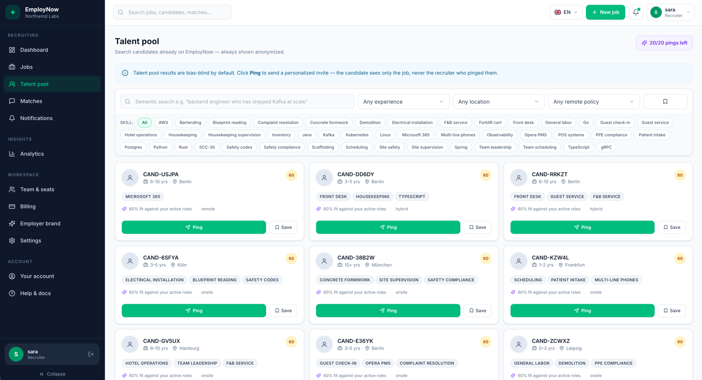The height and width of the screenshot is (380, 702).
Task: Click the avatar icon of CAND-38B2W
Action: click(324, 261)
